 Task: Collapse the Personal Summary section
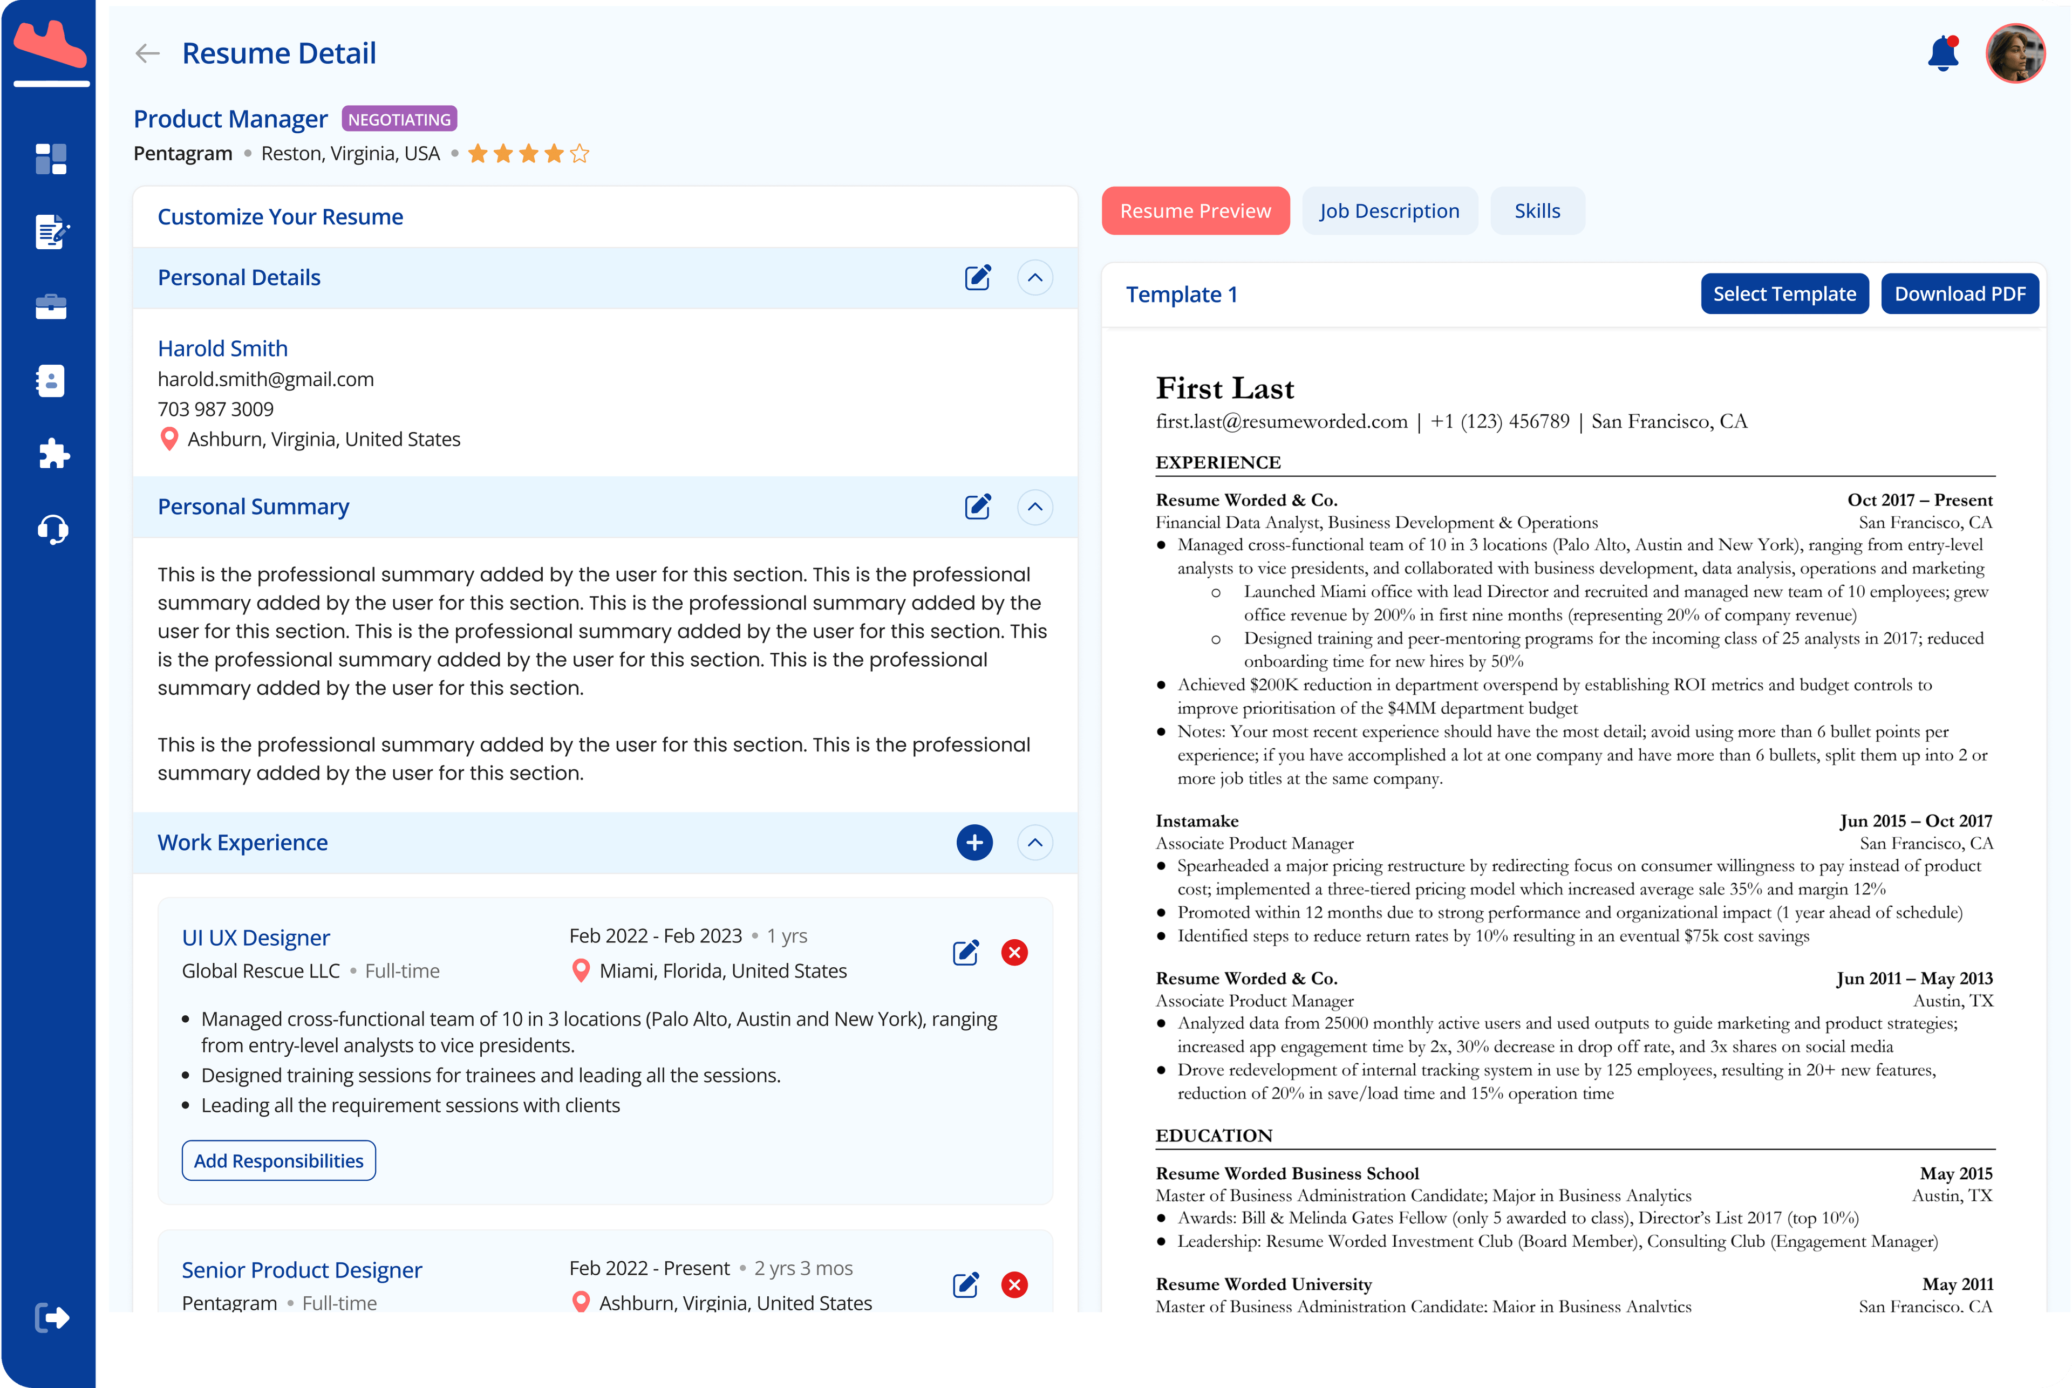[x=1034, y=507]
